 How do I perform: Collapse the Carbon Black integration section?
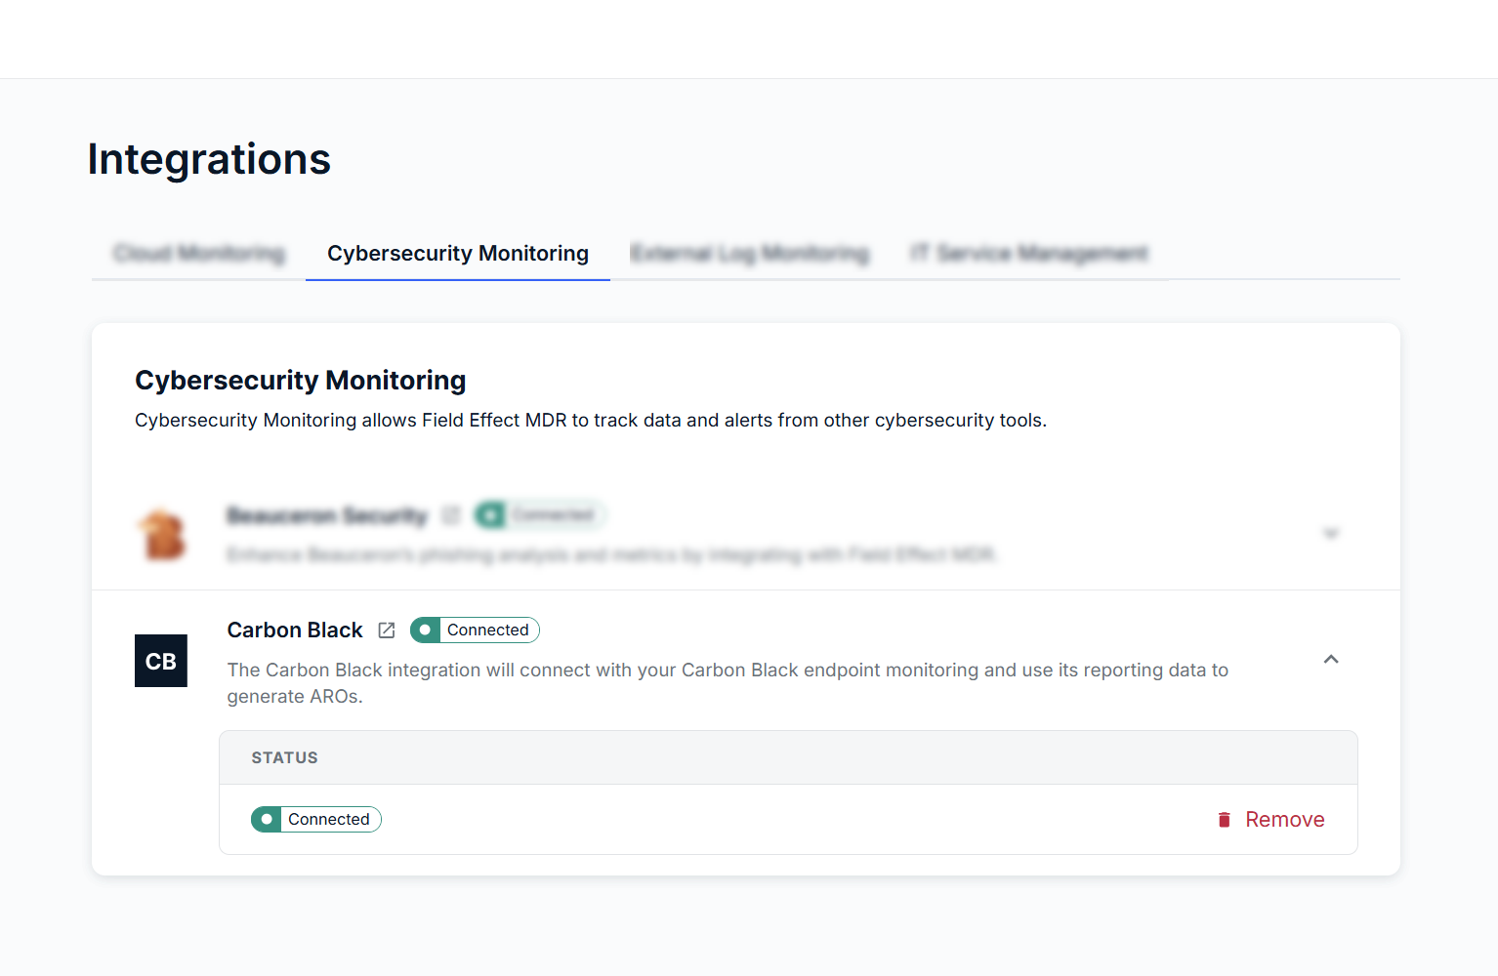(x=1331, y=660)
